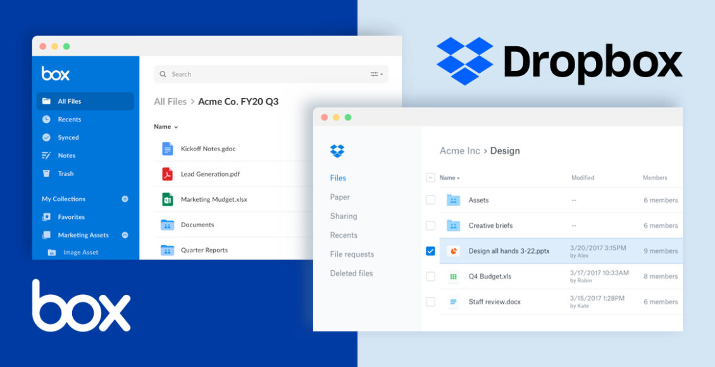This screenshot has height=367, width=715.
Task: Sort by Members column
Action: (655, 178)
